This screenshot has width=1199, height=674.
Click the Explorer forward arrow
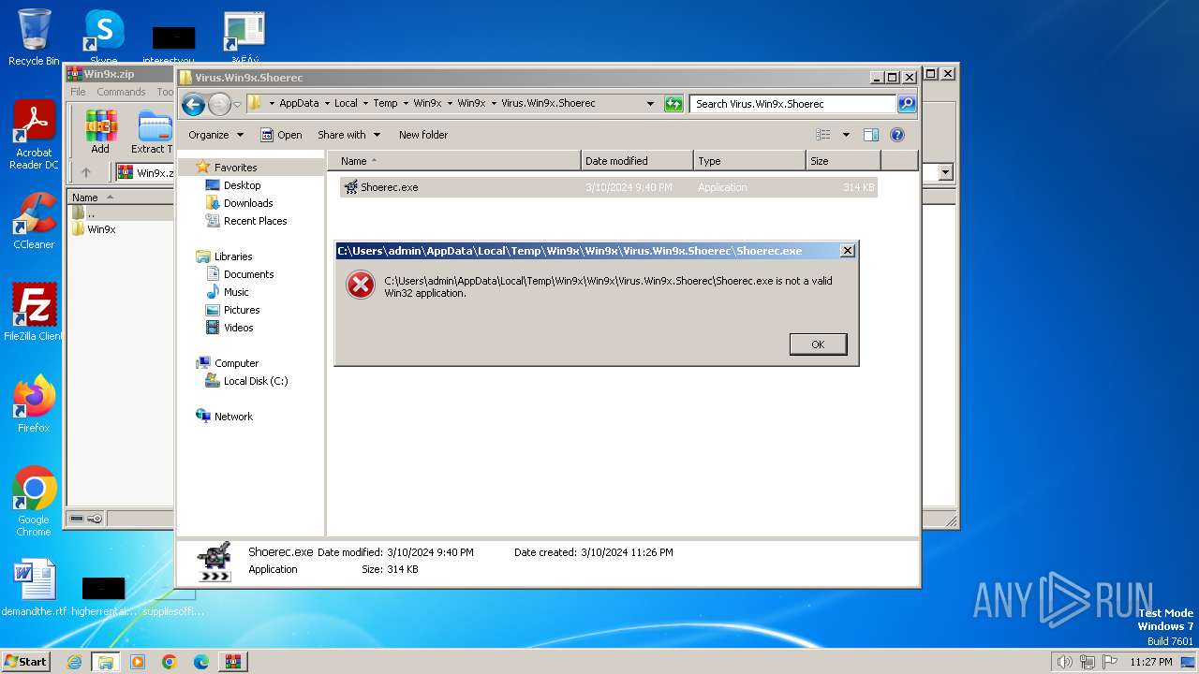coord(219,104)
